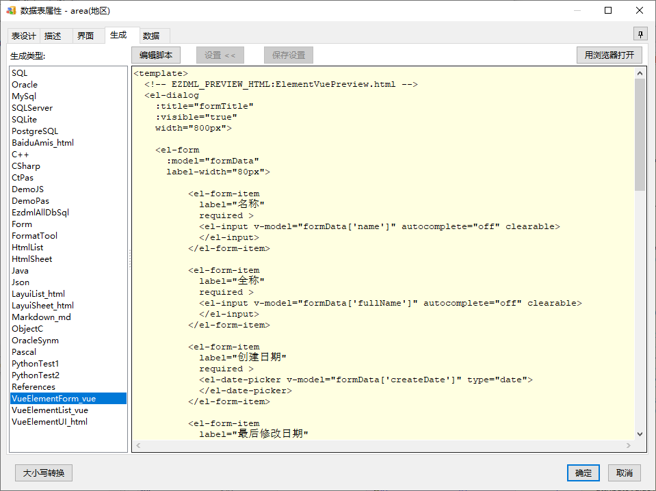Click scroll-down arrow of code panel

point(640,434)
